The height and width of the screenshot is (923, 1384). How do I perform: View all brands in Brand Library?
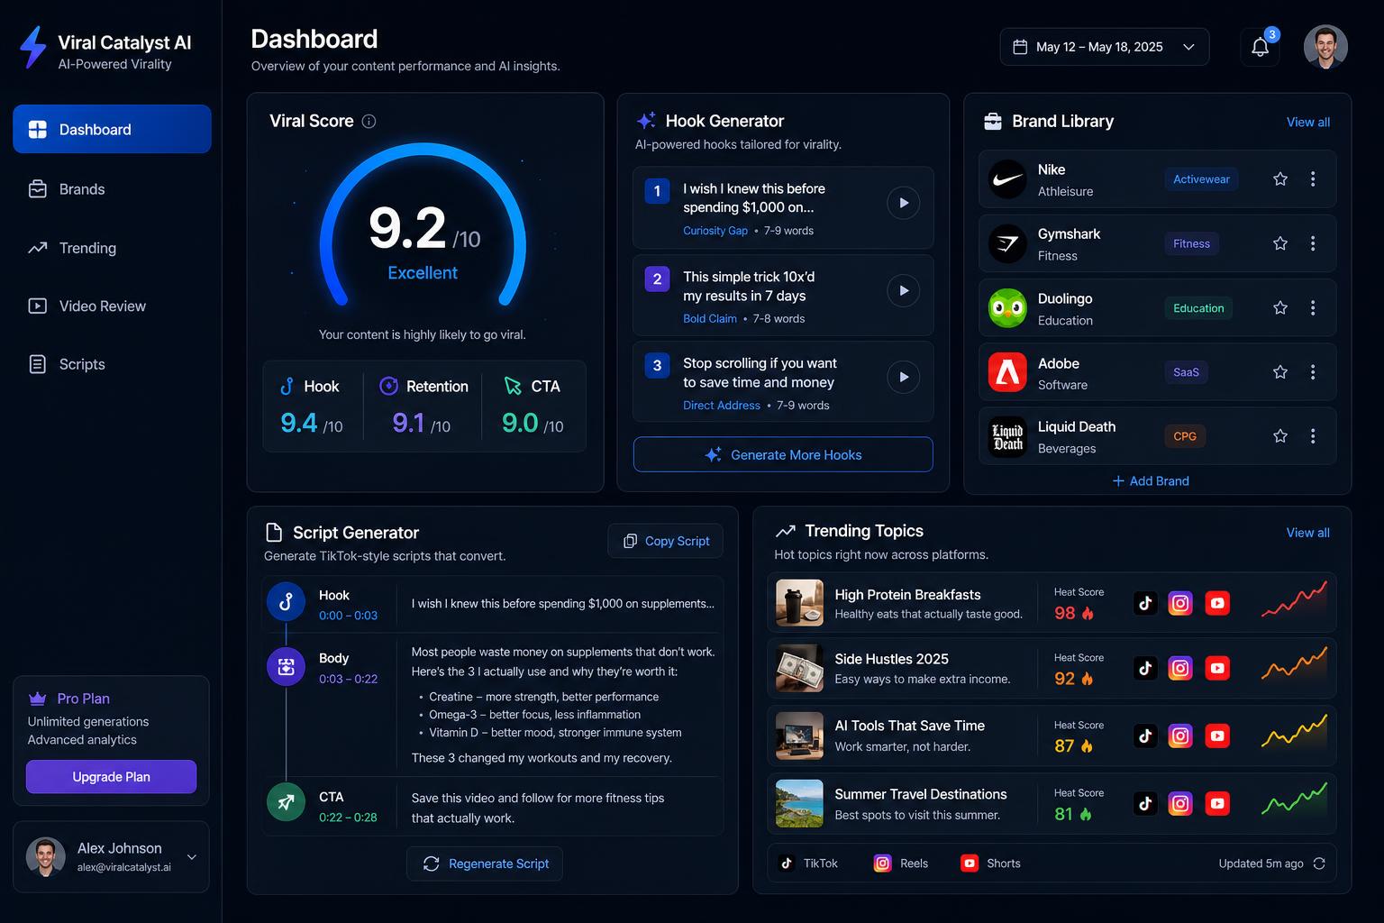pyautogui.click(x=1307, y=122)
